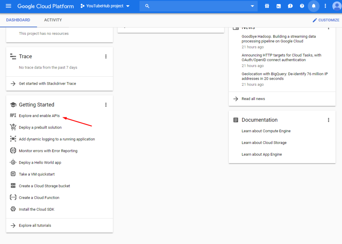The height and width of the screenshot is (244, 342).
Task: Activate Cloud Shell terminal icon
Action: tap(279, 6)
